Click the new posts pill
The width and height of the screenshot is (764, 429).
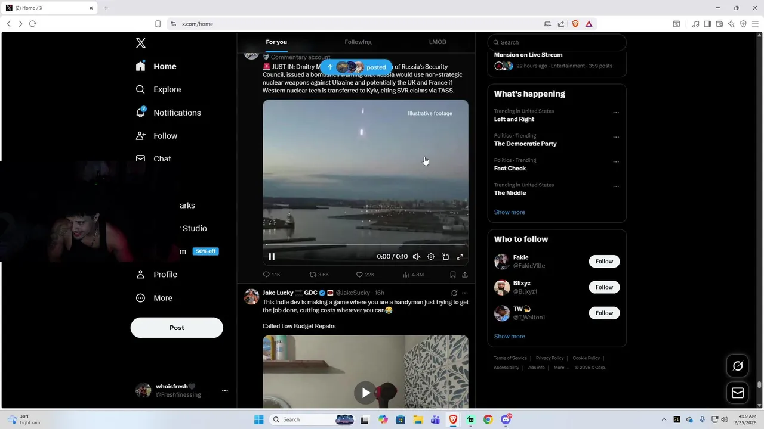356,67
